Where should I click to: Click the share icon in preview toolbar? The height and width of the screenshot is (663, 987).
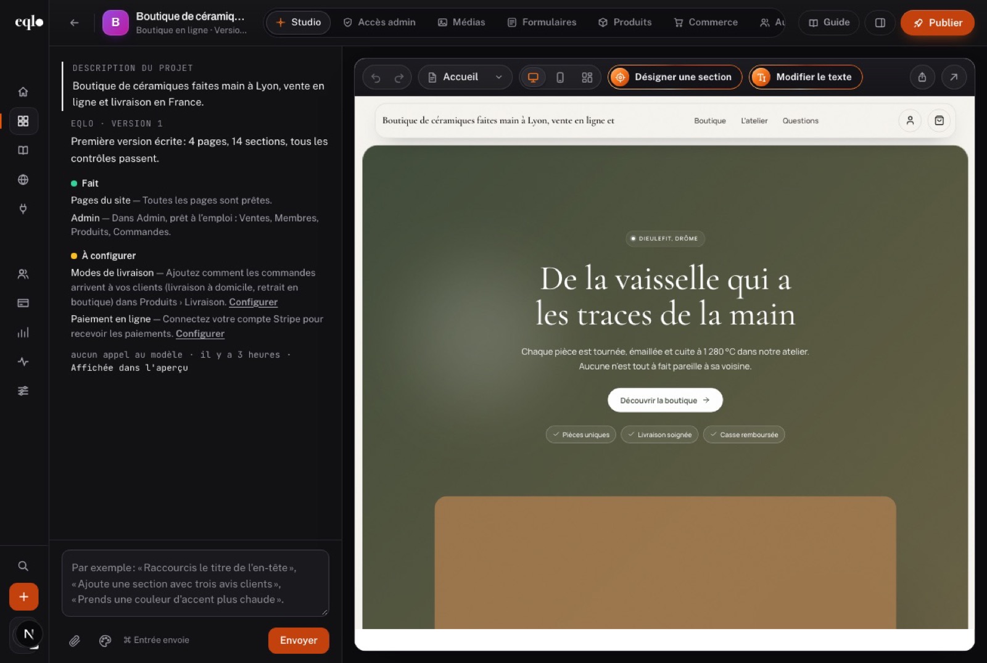pyautogui.click(x=922, y=77)
